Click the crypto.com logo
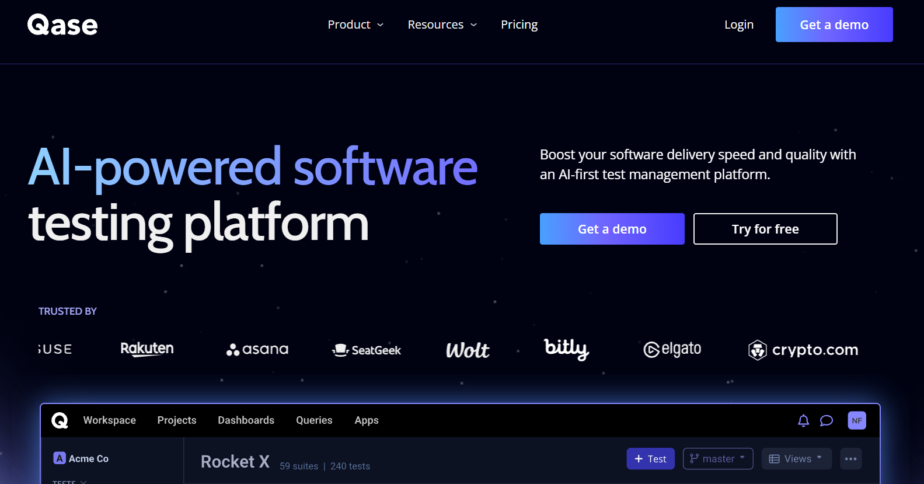The width and height of the screenshot is (924, 484). pos(803,350)
